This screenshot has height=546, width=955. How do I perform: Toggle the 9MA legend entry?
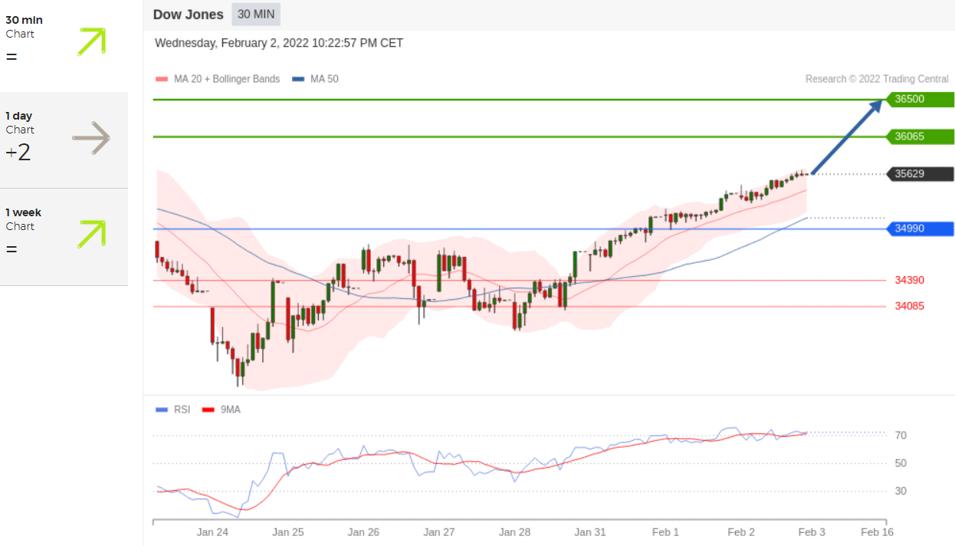(x=221, y=409)
